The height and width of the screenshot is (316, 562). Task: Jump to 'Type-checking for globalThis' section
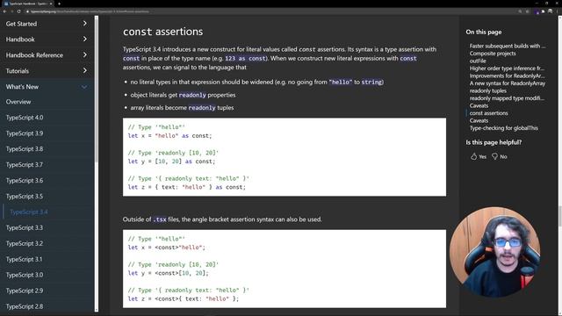coord(504,128)
